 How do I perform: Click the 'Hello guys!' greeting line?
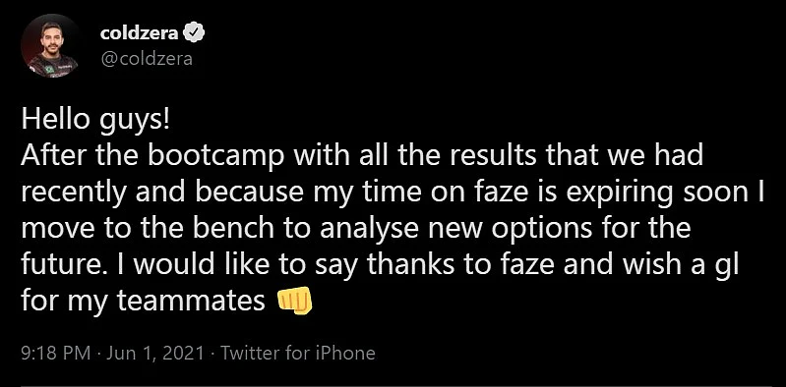(x=96, y=122)
